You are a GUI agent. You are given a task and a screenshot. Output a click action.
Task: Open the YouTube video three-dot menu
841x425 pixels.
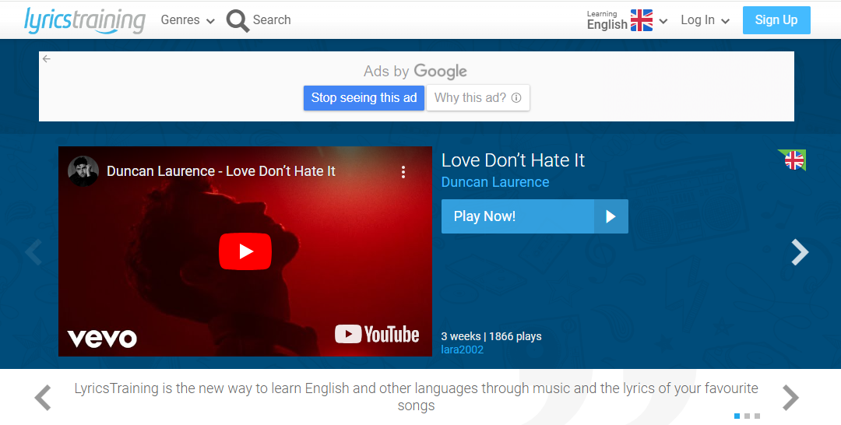(x=403, y=171)
